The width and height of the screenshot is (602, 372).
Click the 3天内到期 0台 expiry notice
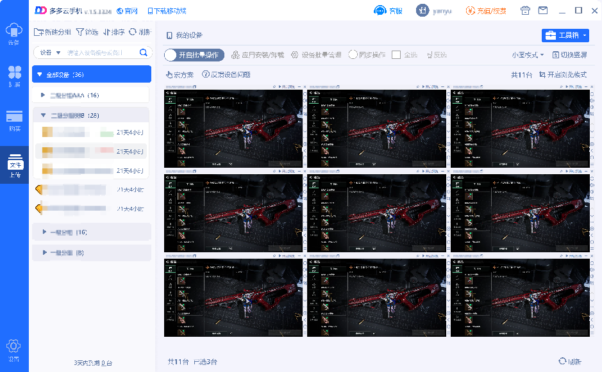point(93,363)
